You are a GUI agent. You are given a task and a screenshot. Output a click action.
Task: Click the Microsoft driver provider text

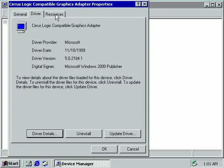(72, 42)
